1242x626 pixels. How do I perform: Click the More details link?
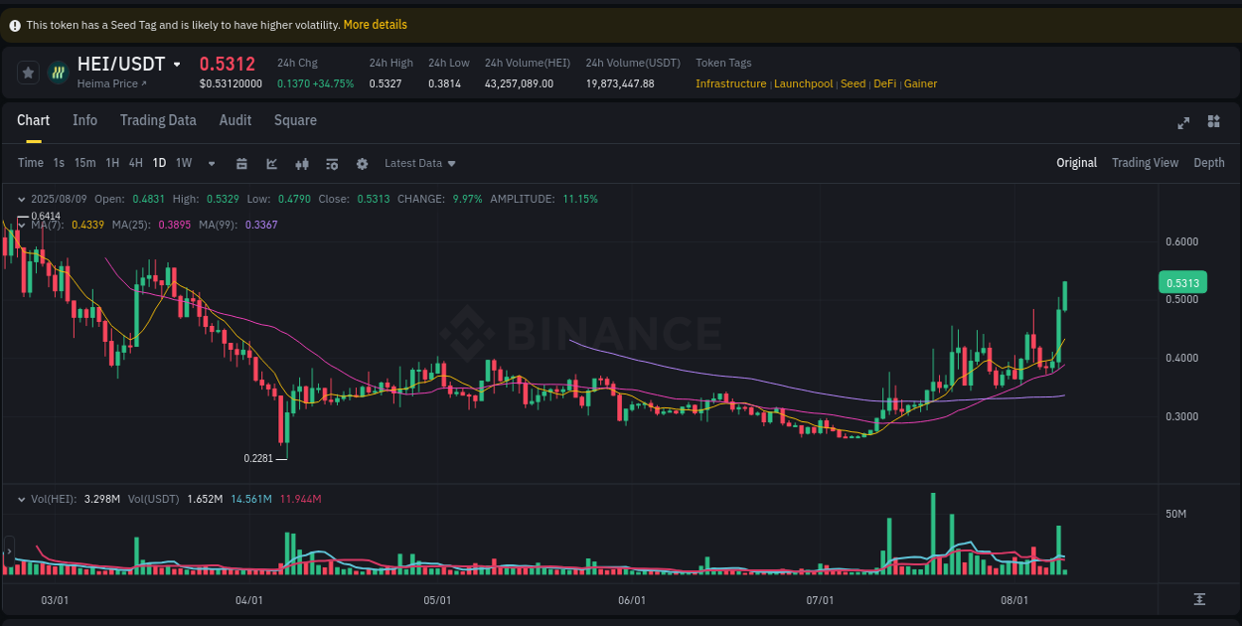(x=375, y=24)
